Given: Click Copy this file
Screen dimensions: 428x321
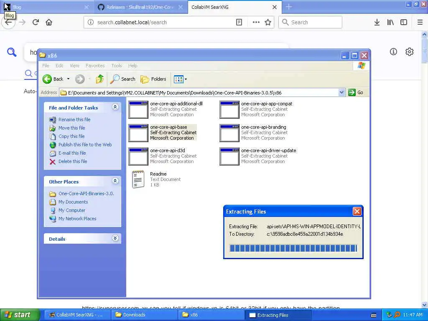Looking at the screenshot, I should pos(71,136).
